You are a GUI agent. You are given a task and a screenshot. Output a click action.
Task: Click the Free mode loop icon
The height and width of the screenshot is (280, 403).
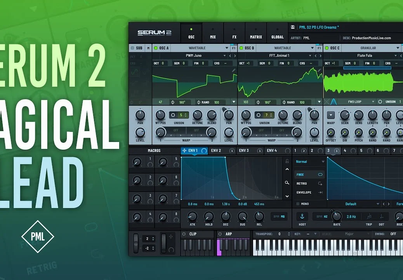(320, 175)
